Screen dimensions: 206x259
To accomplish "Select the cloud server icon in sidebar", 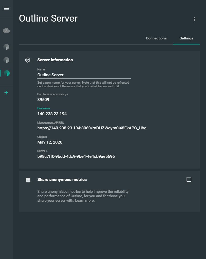I will pyautogui.click(x=6, y=30).
